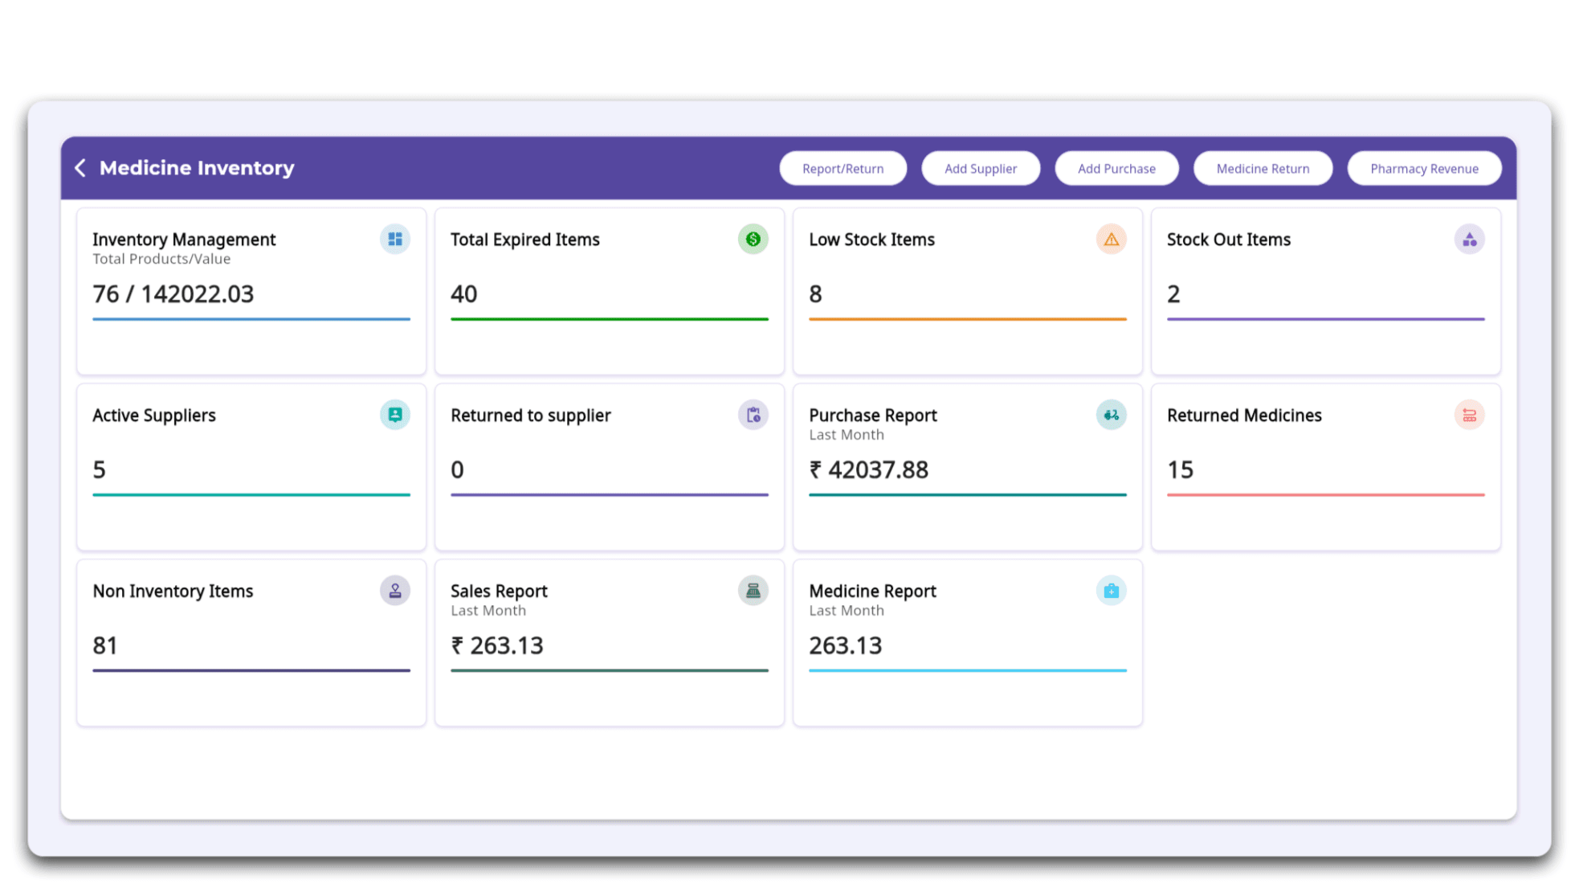Click the Medicine Report medical kit icon
Viewport: 1579px width, 888px height.
pos(1112,591)
